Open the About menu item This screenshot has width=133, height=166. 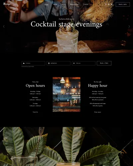pos(55,4)
